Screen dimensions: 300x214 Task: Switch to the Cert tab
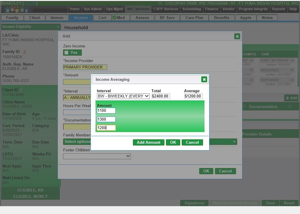pos(102,18)
